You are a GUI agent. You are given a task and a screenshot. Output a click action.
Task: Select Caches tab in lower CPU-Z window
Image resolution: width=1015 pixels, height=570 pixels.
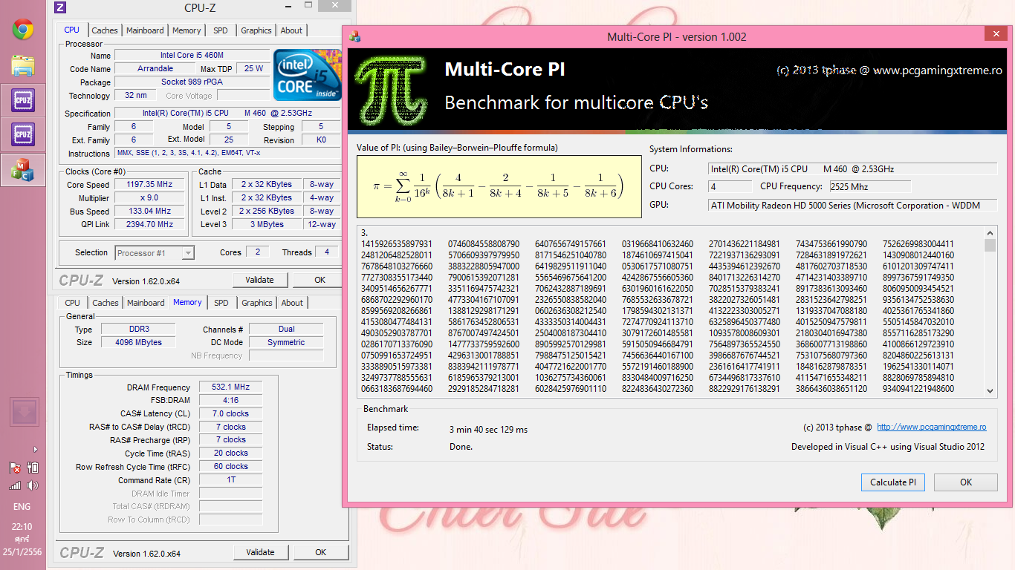point(106,303)
